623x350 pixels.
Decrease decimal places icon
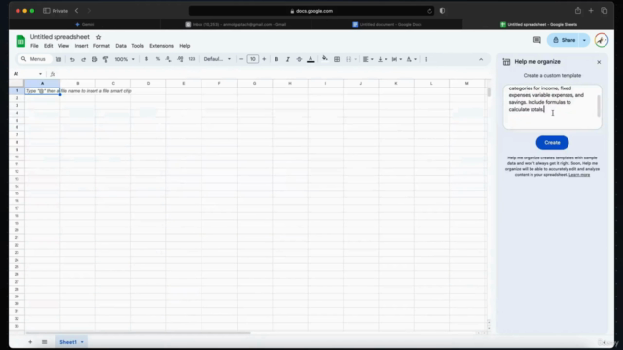pos(168,59)
